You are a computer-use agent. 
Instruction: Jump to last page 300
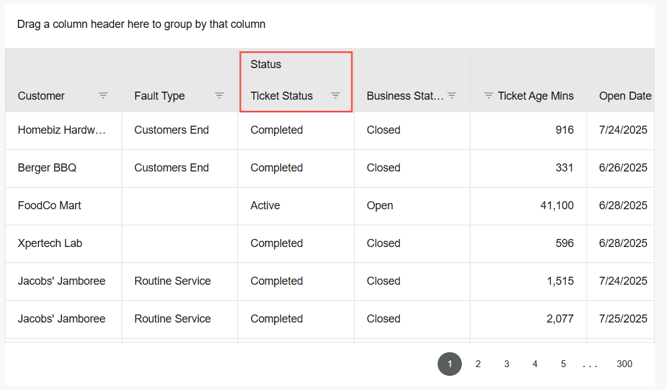click(624, 364)
